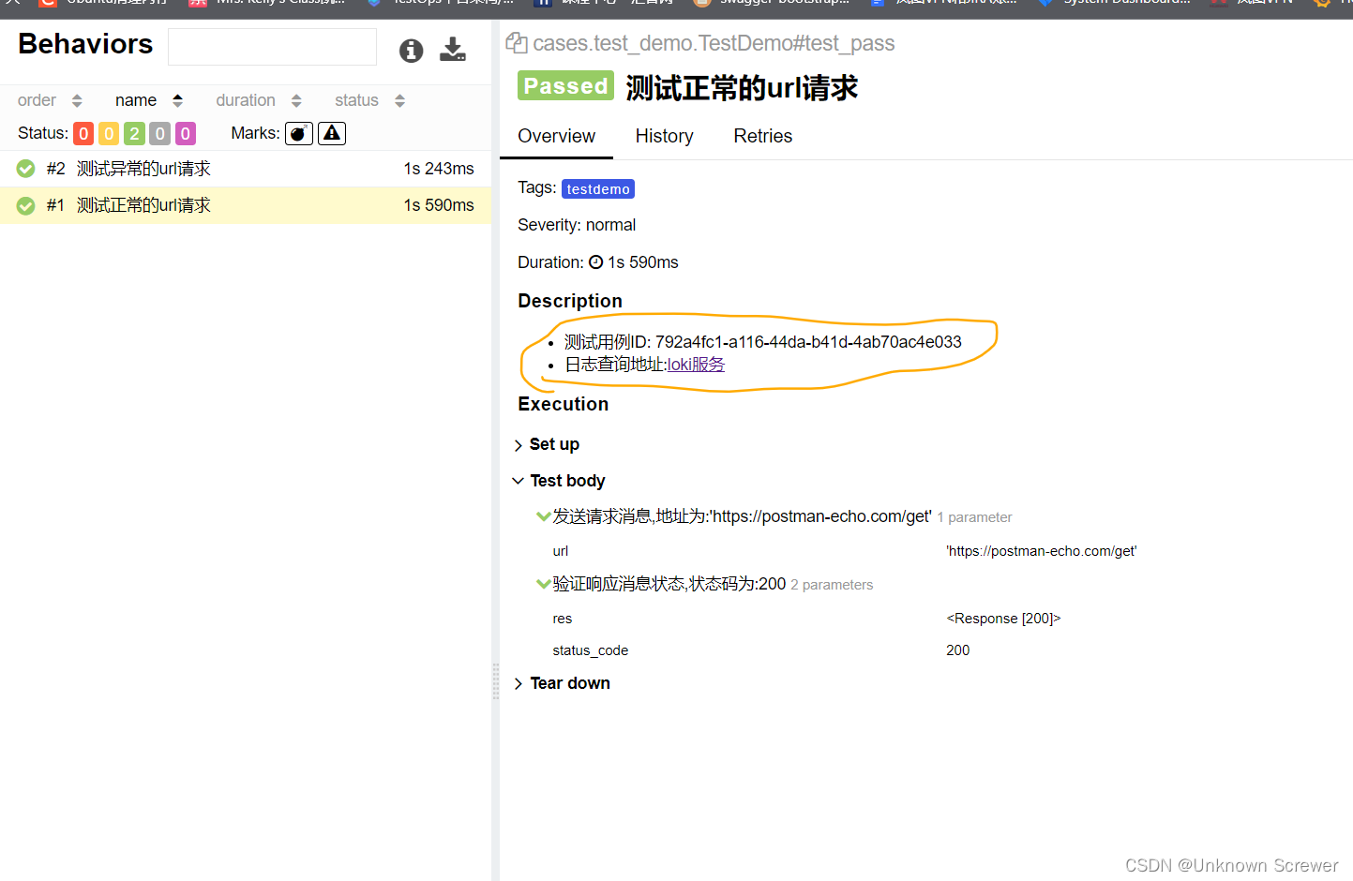Expand the Set up section

point(547,444)
